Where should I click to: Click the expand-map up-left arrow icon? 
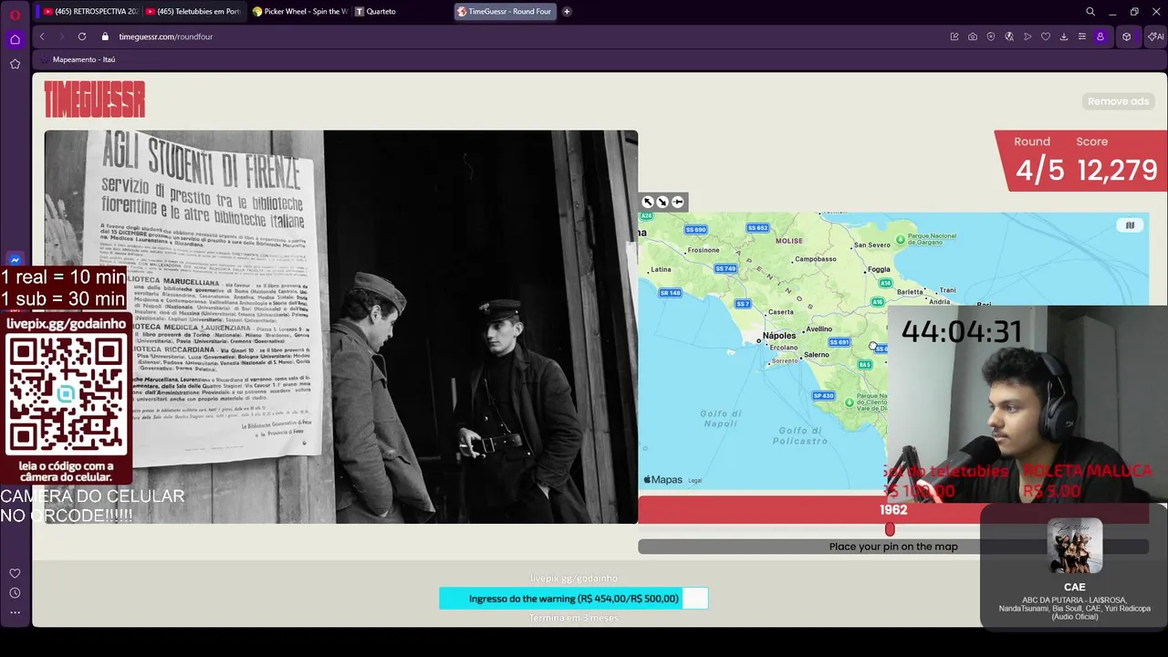pos(648,203)
